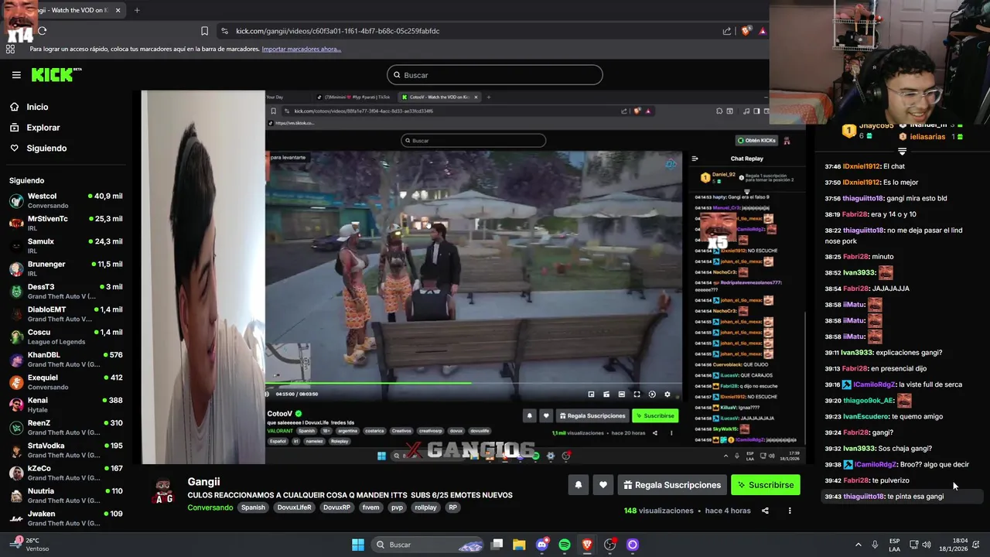990x557 pixels.
Task: Open the Conversando category link
Action: coord(210,507)
